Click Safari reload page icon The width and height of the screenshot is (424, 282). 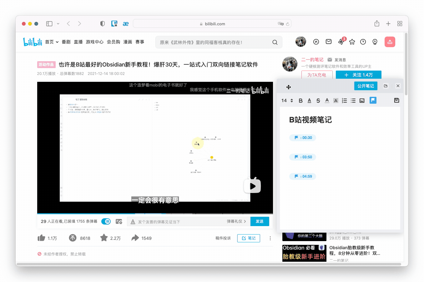[287, 24]
